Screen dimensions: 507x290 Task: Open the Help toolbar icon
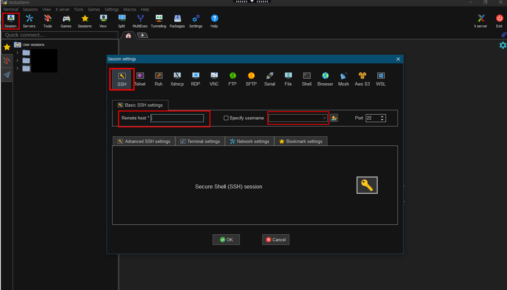coord(214,21)
